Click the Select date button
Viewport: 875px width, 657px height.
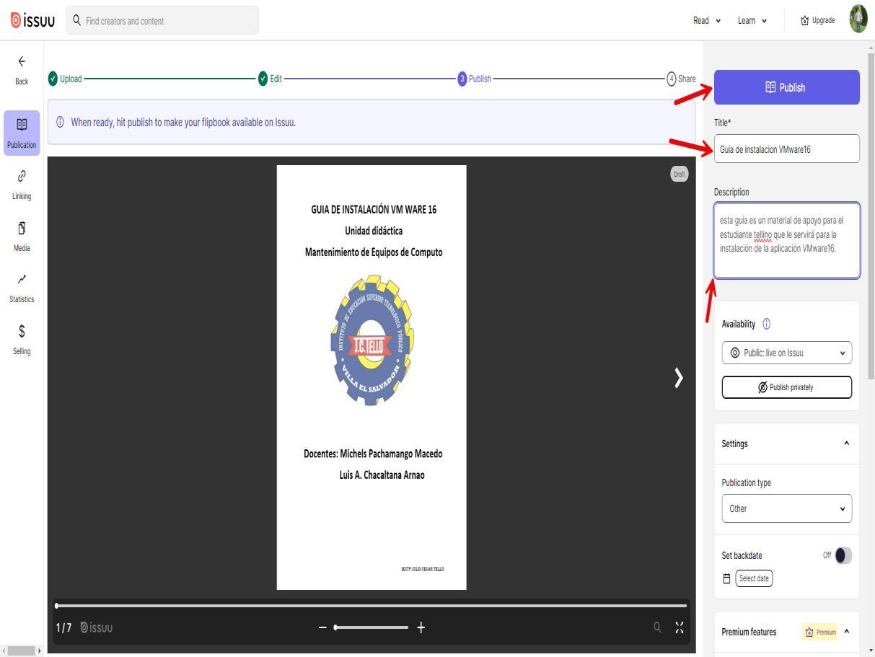[754, 578]
